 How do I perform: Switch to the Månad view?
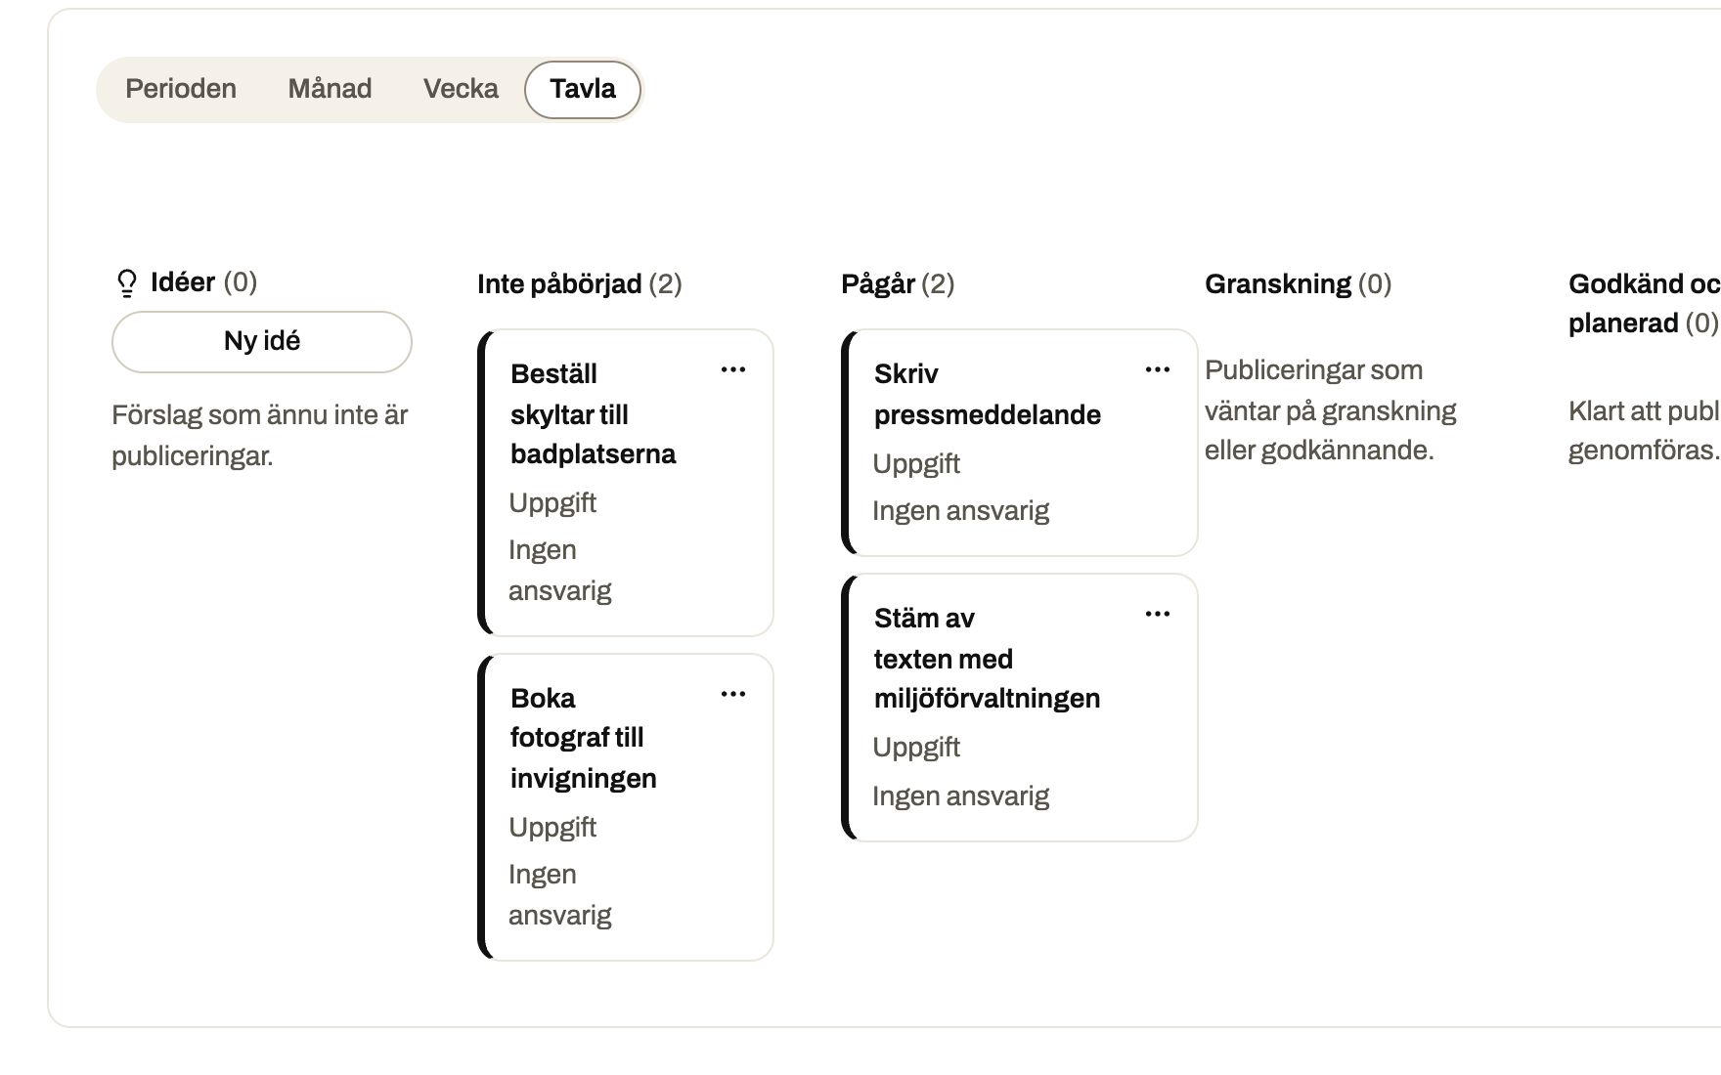point(330,89)
